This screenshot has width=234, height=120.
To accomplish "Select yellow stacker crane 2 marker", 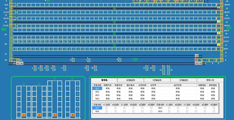I will pos(219,33).
